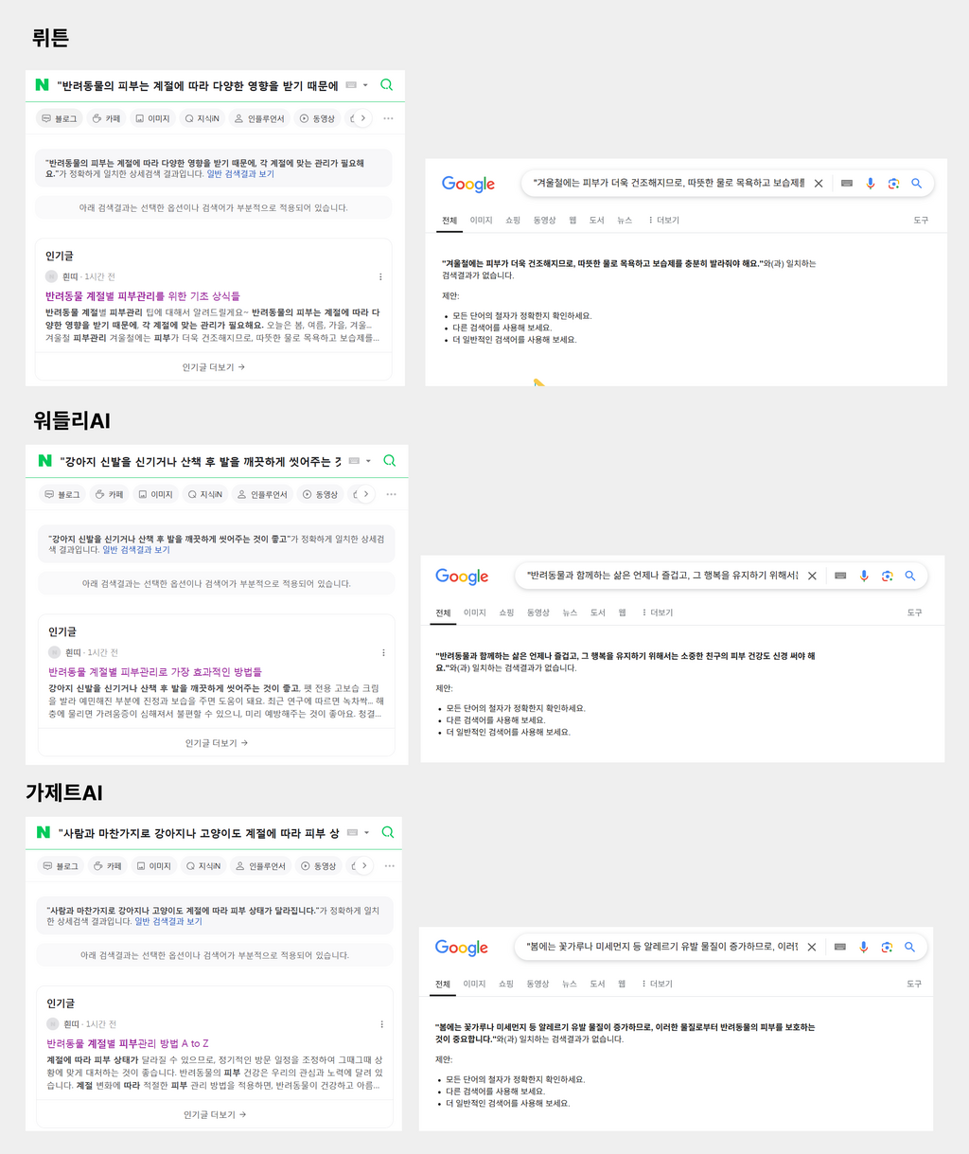Clear the Google query starting with 겨울철에는

(819, 184)
